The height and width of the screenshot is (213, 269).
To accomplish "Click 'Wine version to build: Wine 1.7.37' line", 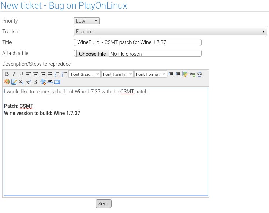I will [42, 113].
